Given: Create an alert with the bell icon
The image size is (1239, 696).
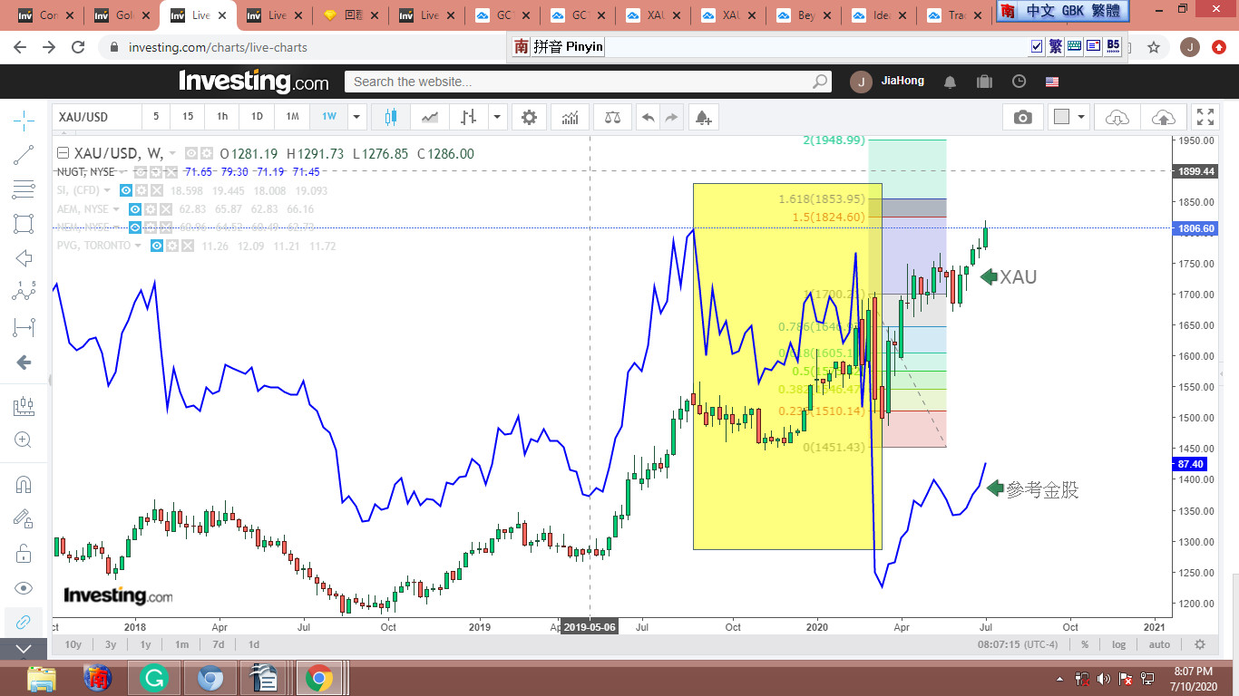Looking at the screenshot, I should point(703,117).
